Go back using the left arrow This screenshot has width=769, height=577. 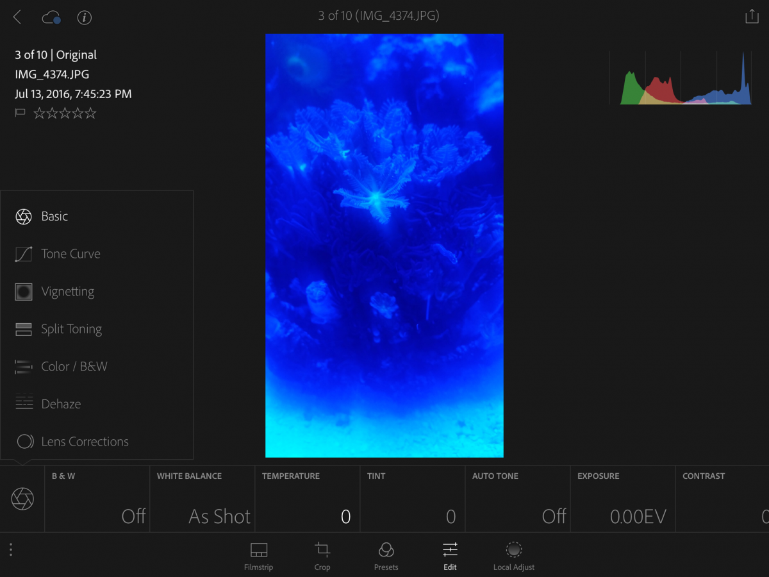tap(17, 17)
